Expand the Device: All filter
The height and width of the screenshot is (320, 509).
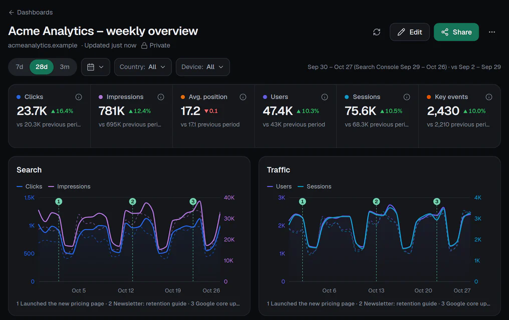click(x=202, y=67)
